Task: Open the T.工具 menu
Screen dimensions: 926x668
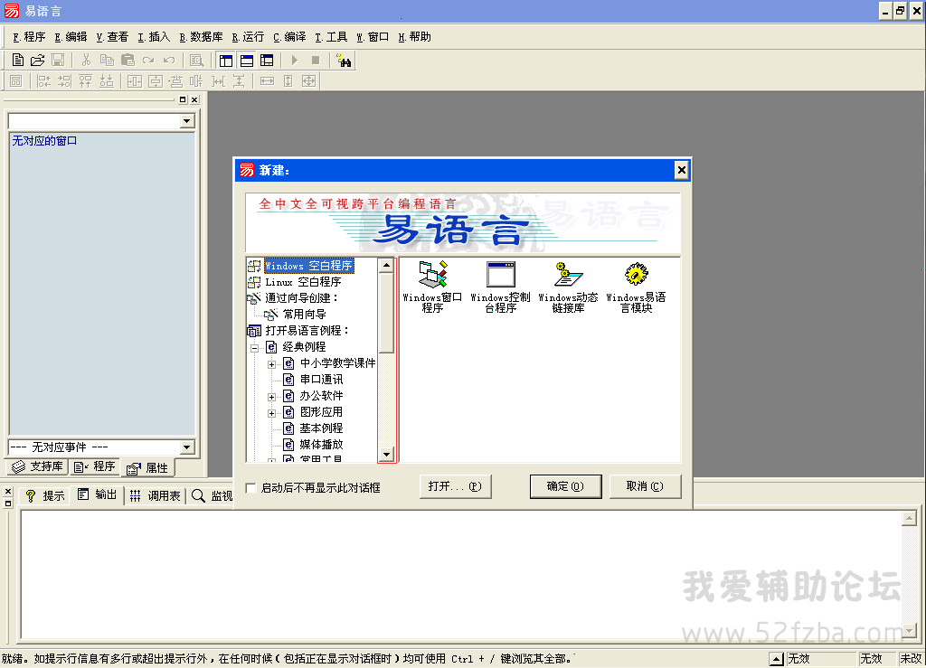Action: tap(331, 37)
